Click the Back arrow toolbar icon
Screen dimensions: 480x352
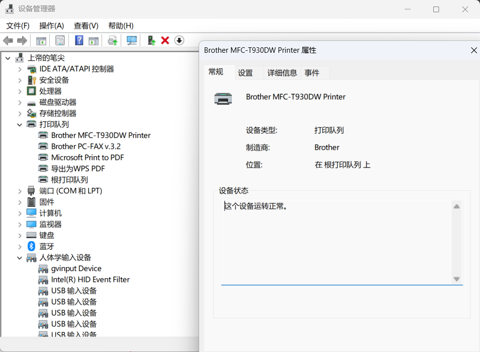[8, 40]
